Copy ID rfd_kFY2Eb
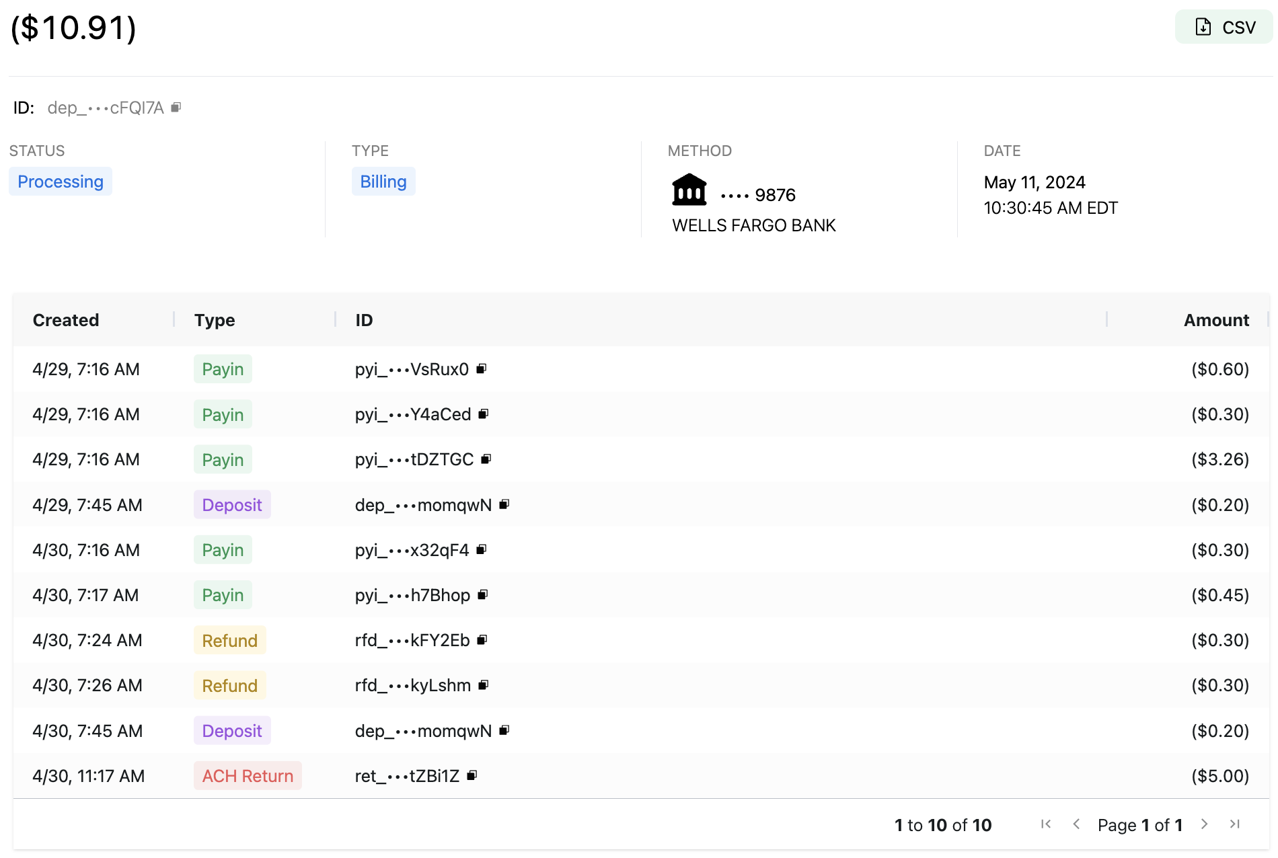The height and width of the screenshot is (858, 1278). point(482,640)
